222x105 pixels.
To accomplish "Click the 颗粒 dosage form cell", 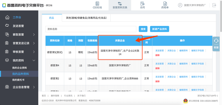I will point(81,52).
